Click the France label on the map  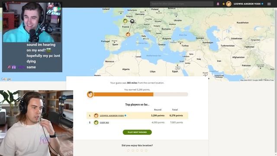coord(126,27)
